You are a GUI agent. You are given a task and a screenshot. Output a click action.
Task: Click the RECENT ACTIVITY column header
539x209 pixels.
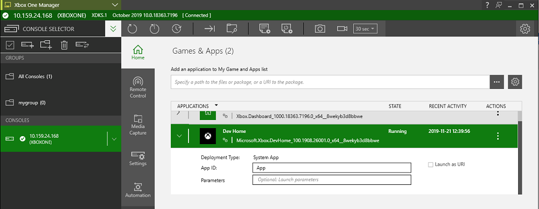click(448, 106)
